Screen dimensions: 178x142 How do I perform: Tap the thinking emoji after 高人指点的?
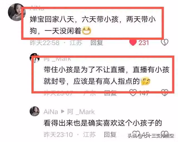click(x=145, y=81)
